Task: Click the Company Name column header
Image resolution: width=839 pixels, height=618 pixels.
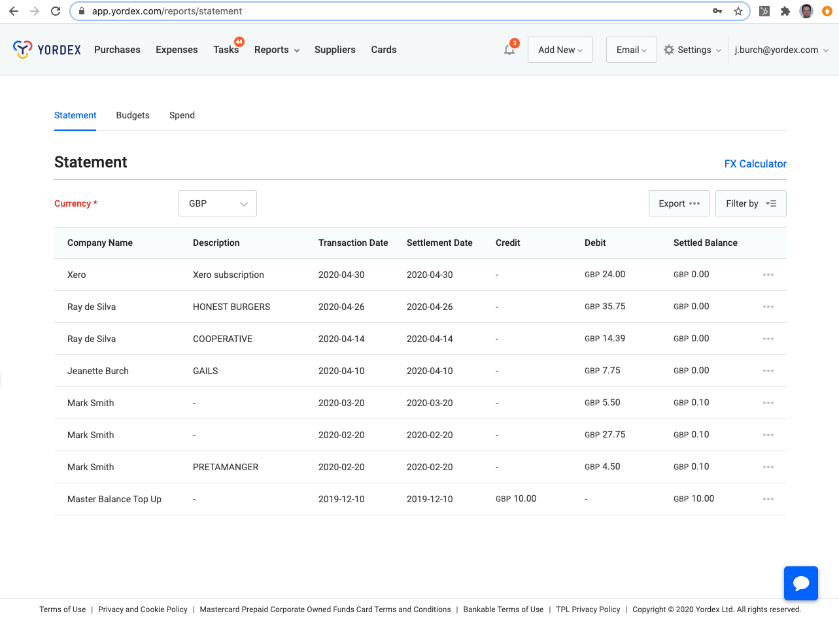Action: point(100,243)
